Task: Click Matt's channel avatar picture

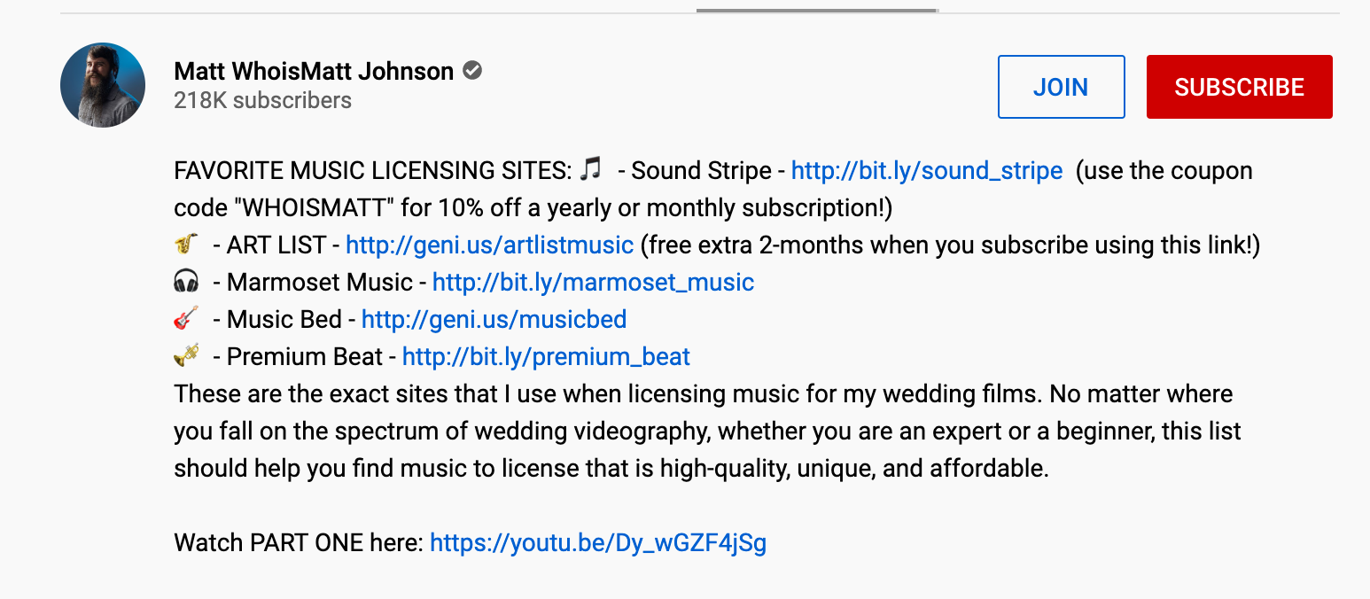Action: [103, 85]
